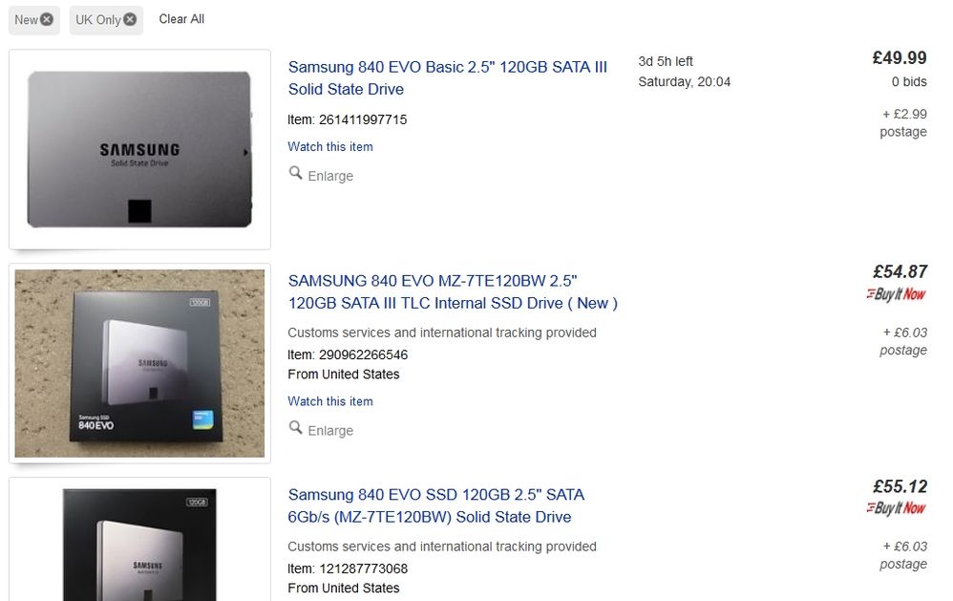Open Samsung 840 EVO Basic 120GB listing title
This screenshot has height=601, width=953.
pos(447,77)
